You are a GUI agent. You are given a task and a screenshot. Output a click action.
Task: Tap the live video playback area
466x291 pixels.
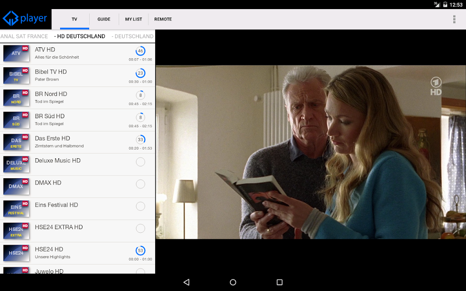tap(311, 152)
